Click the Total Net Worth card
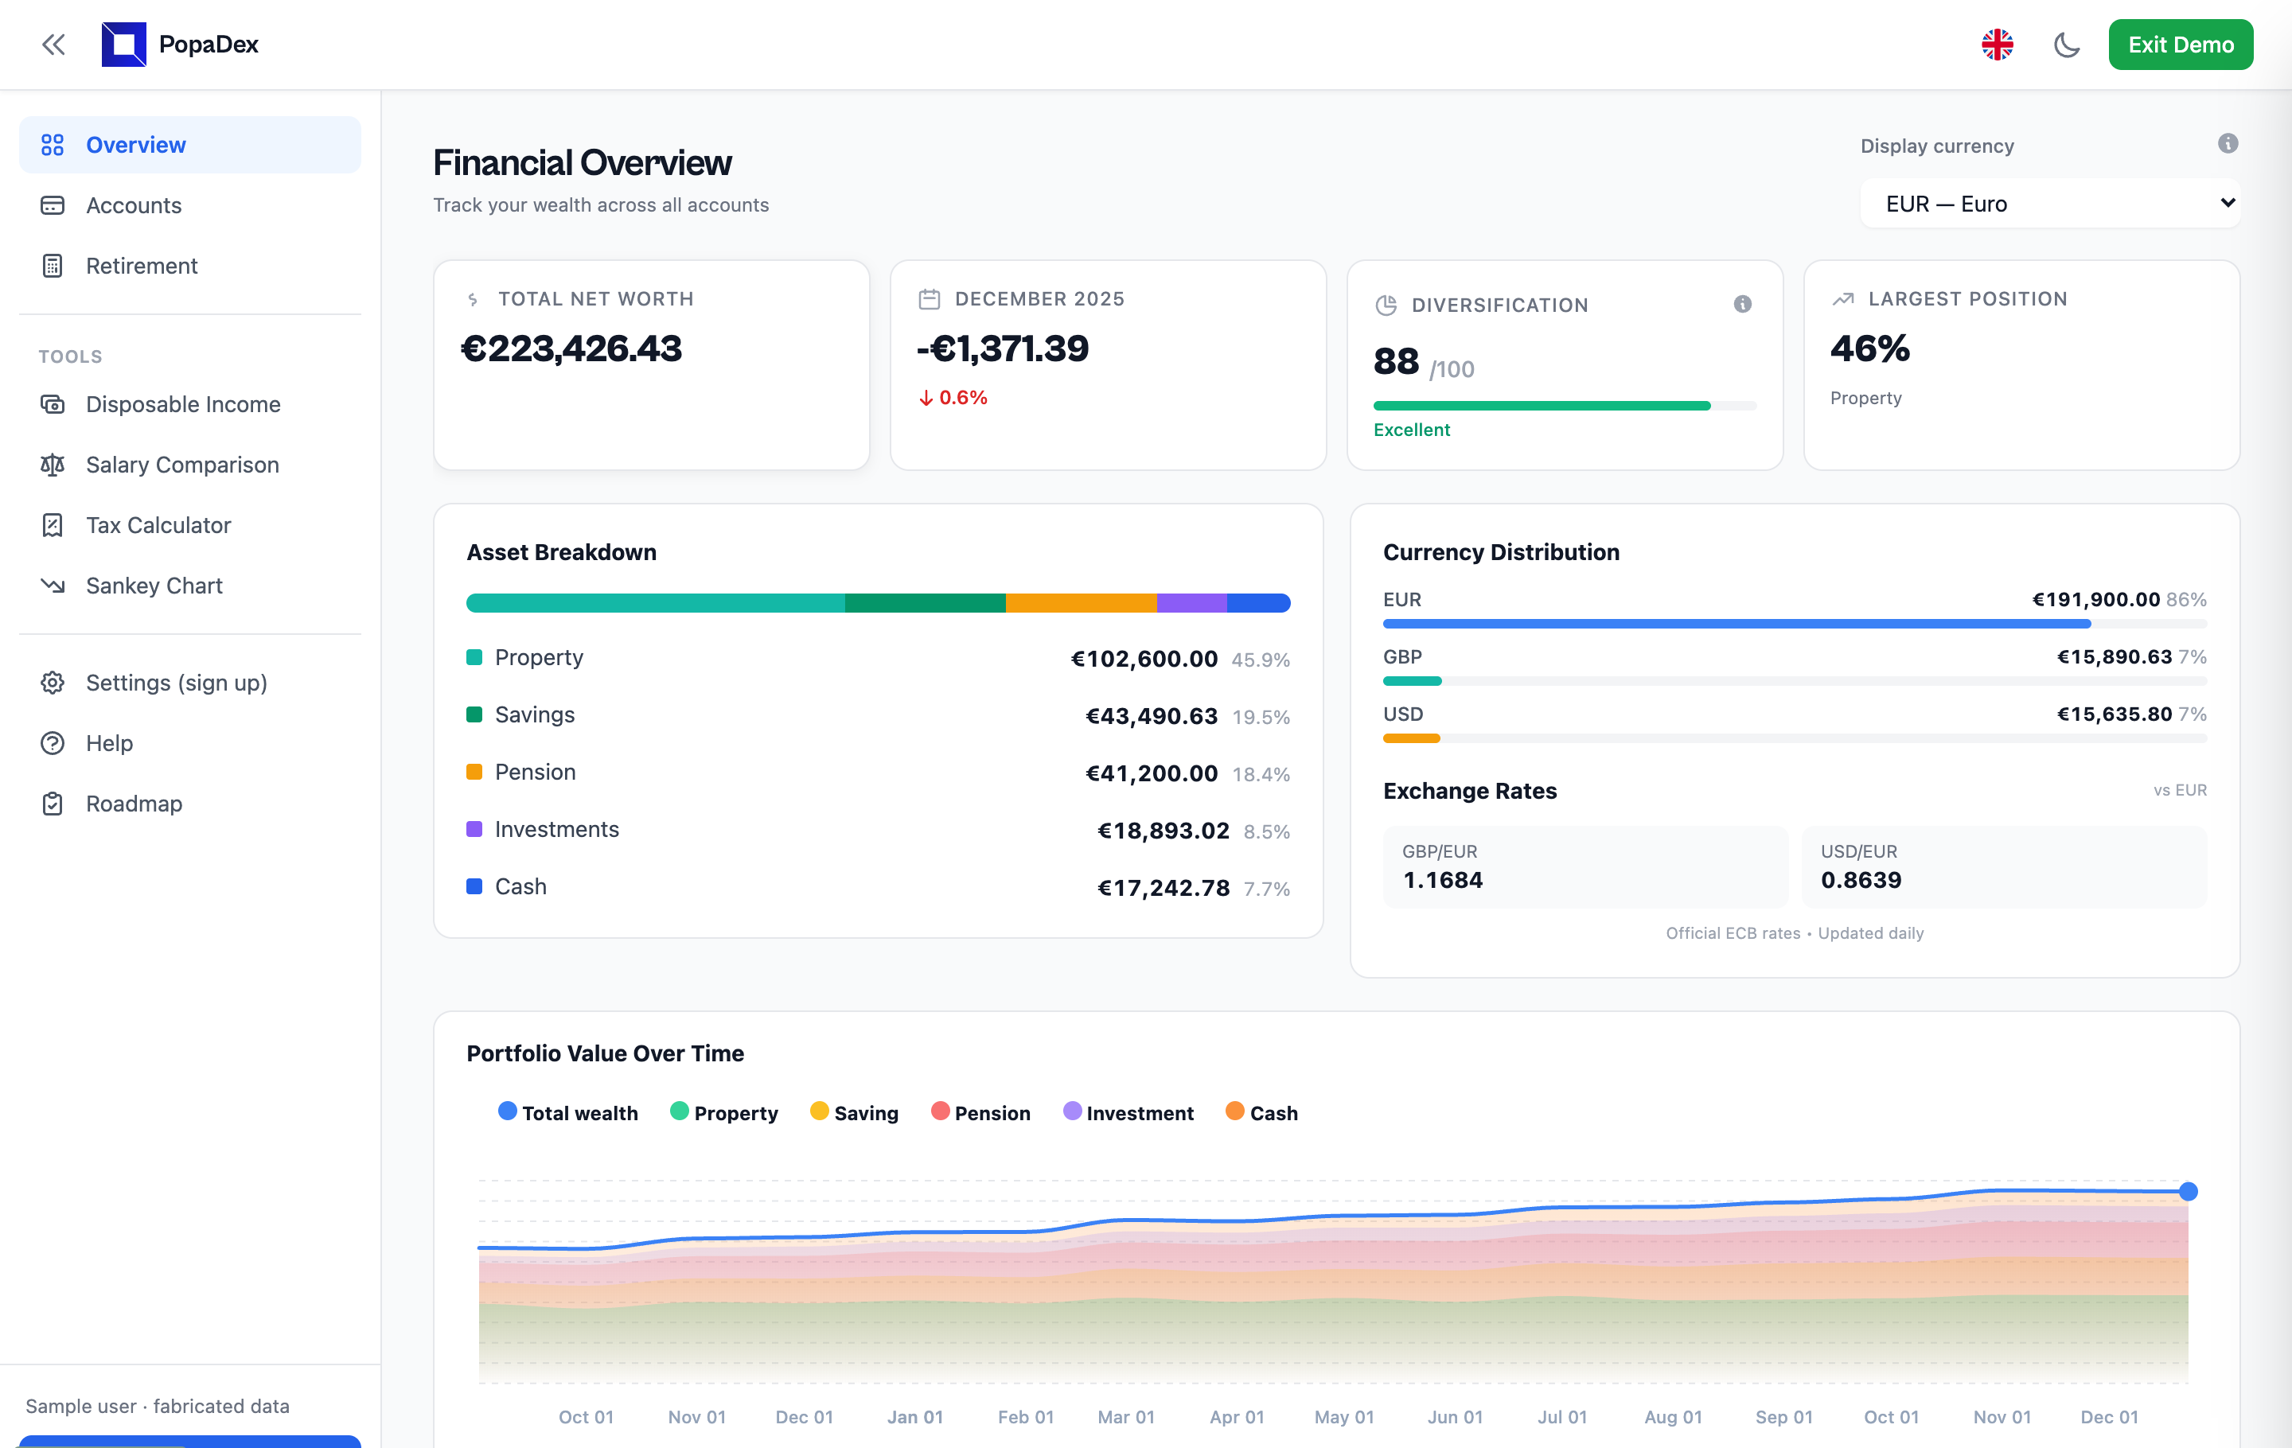 pyautogui.click(x=651, y=365)
